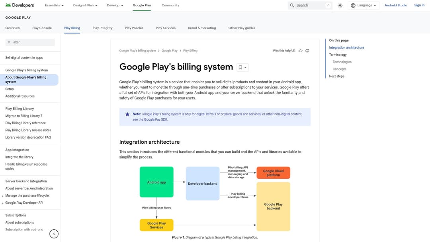Screen dimensions: 430x242
Task: Open Subscription with add-ons item
Action: 24,230
